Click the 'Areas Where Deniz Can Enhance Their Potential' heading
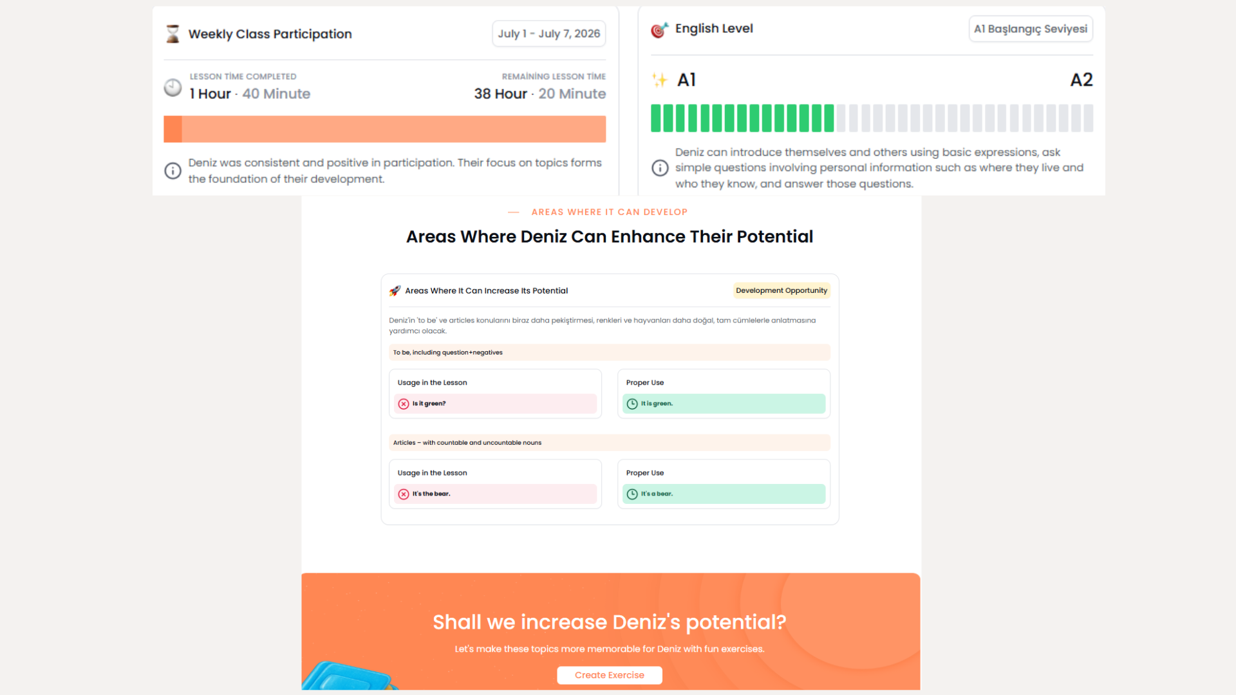 [610, 237]
